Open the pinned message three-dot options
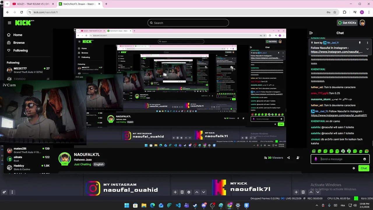 [367, 43]
